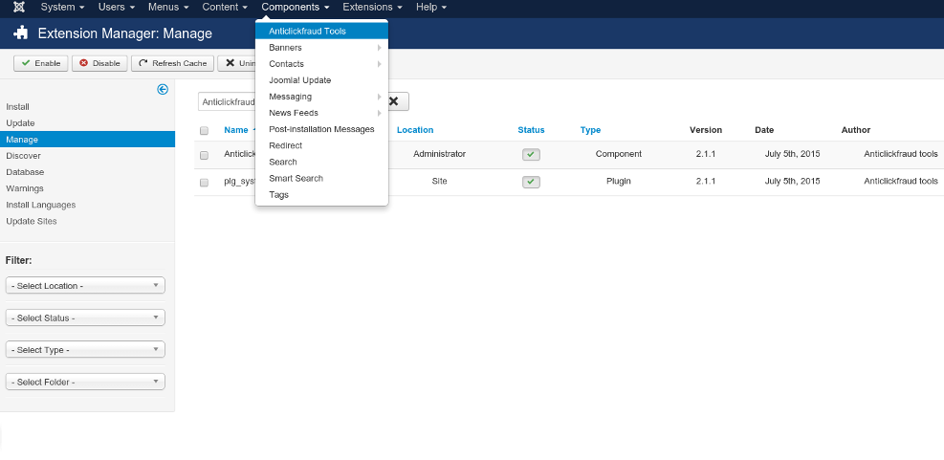
Task: Click Refresh Cache in the toolbar
Action: tap(172, 63)
